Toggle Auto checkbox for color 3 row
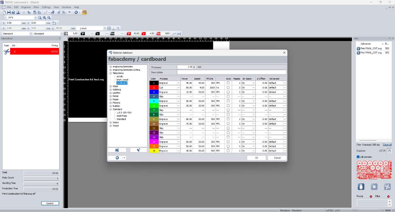This screenshot has height=212, width=395. pos(228,92)
